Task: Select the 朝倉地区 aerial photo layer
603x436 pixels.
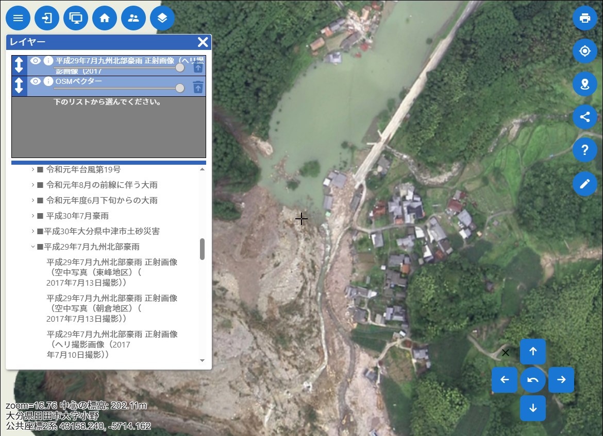Action: (x=111, y=308)
